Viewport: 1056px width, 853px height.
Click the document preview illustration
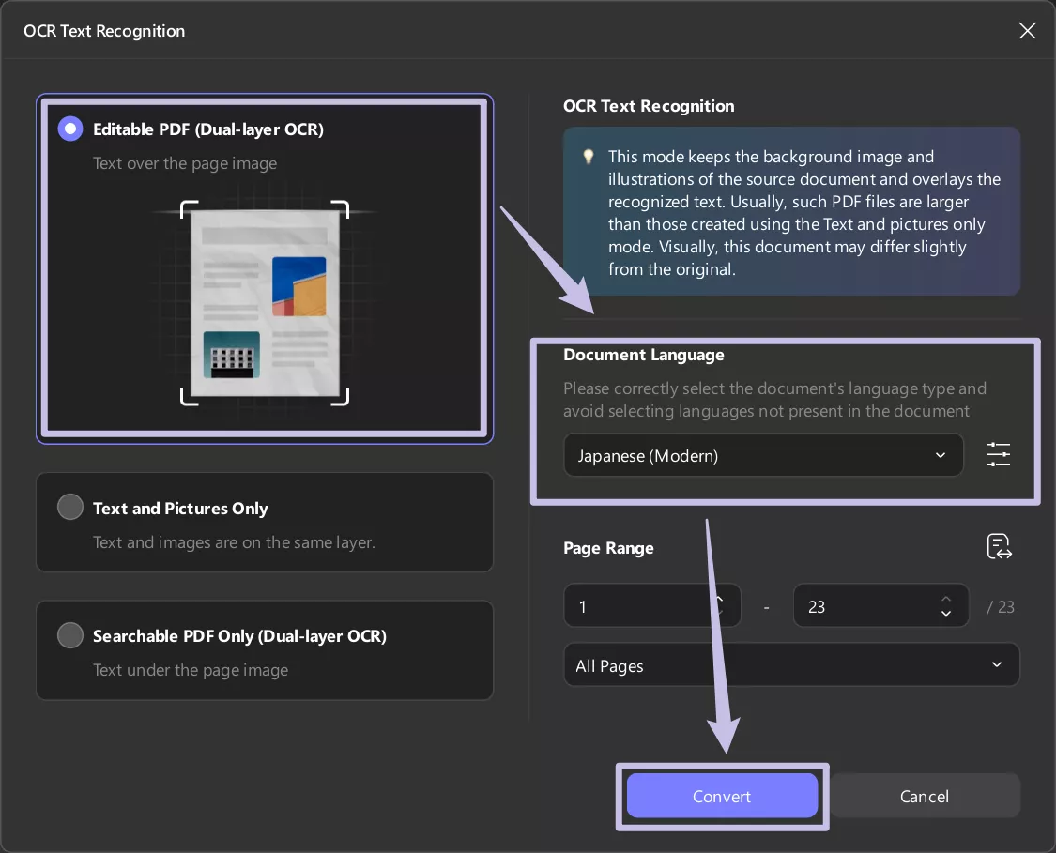pyautogui.click(x=264, y=302)
